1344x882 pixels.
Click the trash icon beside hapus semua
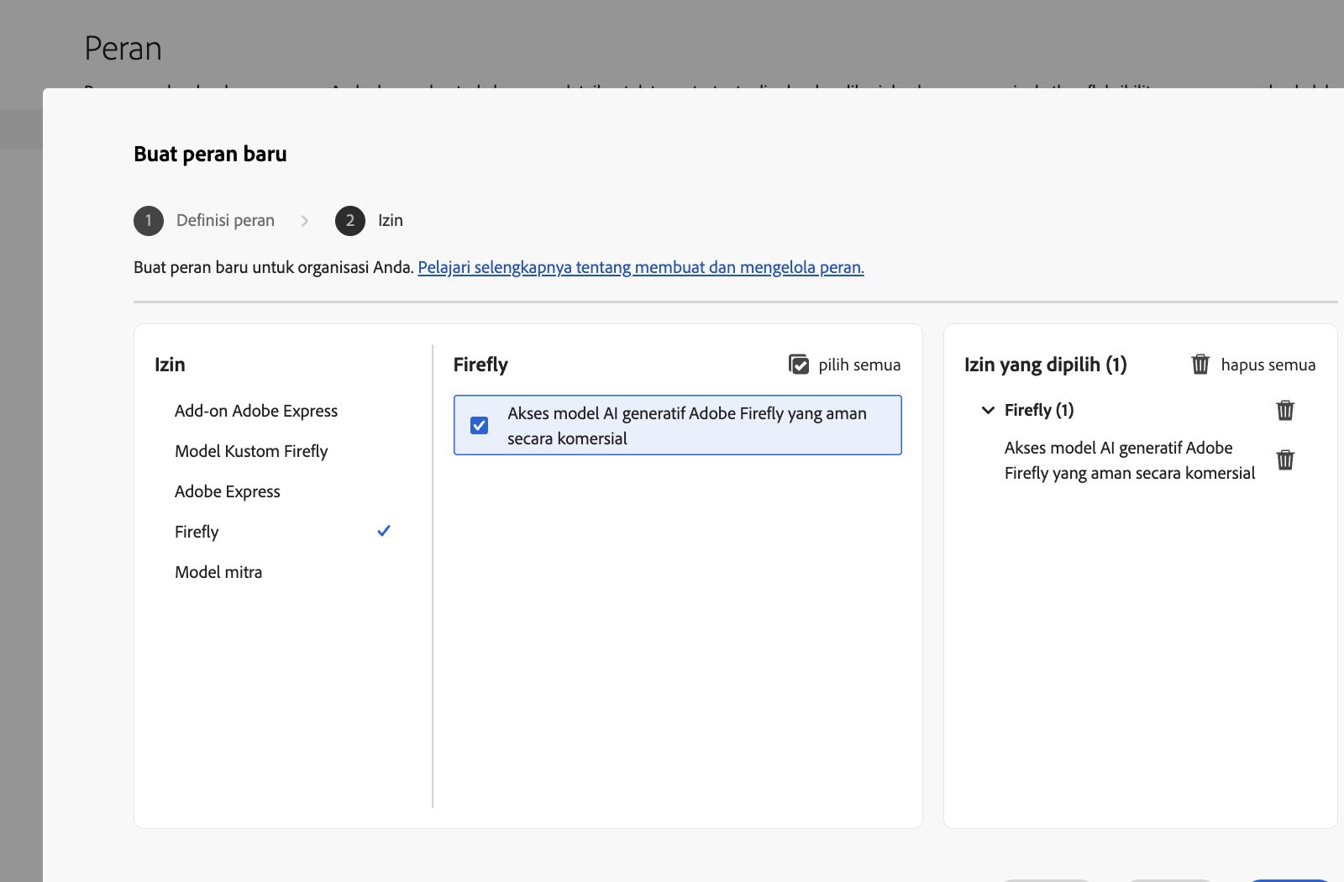coord(1201,364)
